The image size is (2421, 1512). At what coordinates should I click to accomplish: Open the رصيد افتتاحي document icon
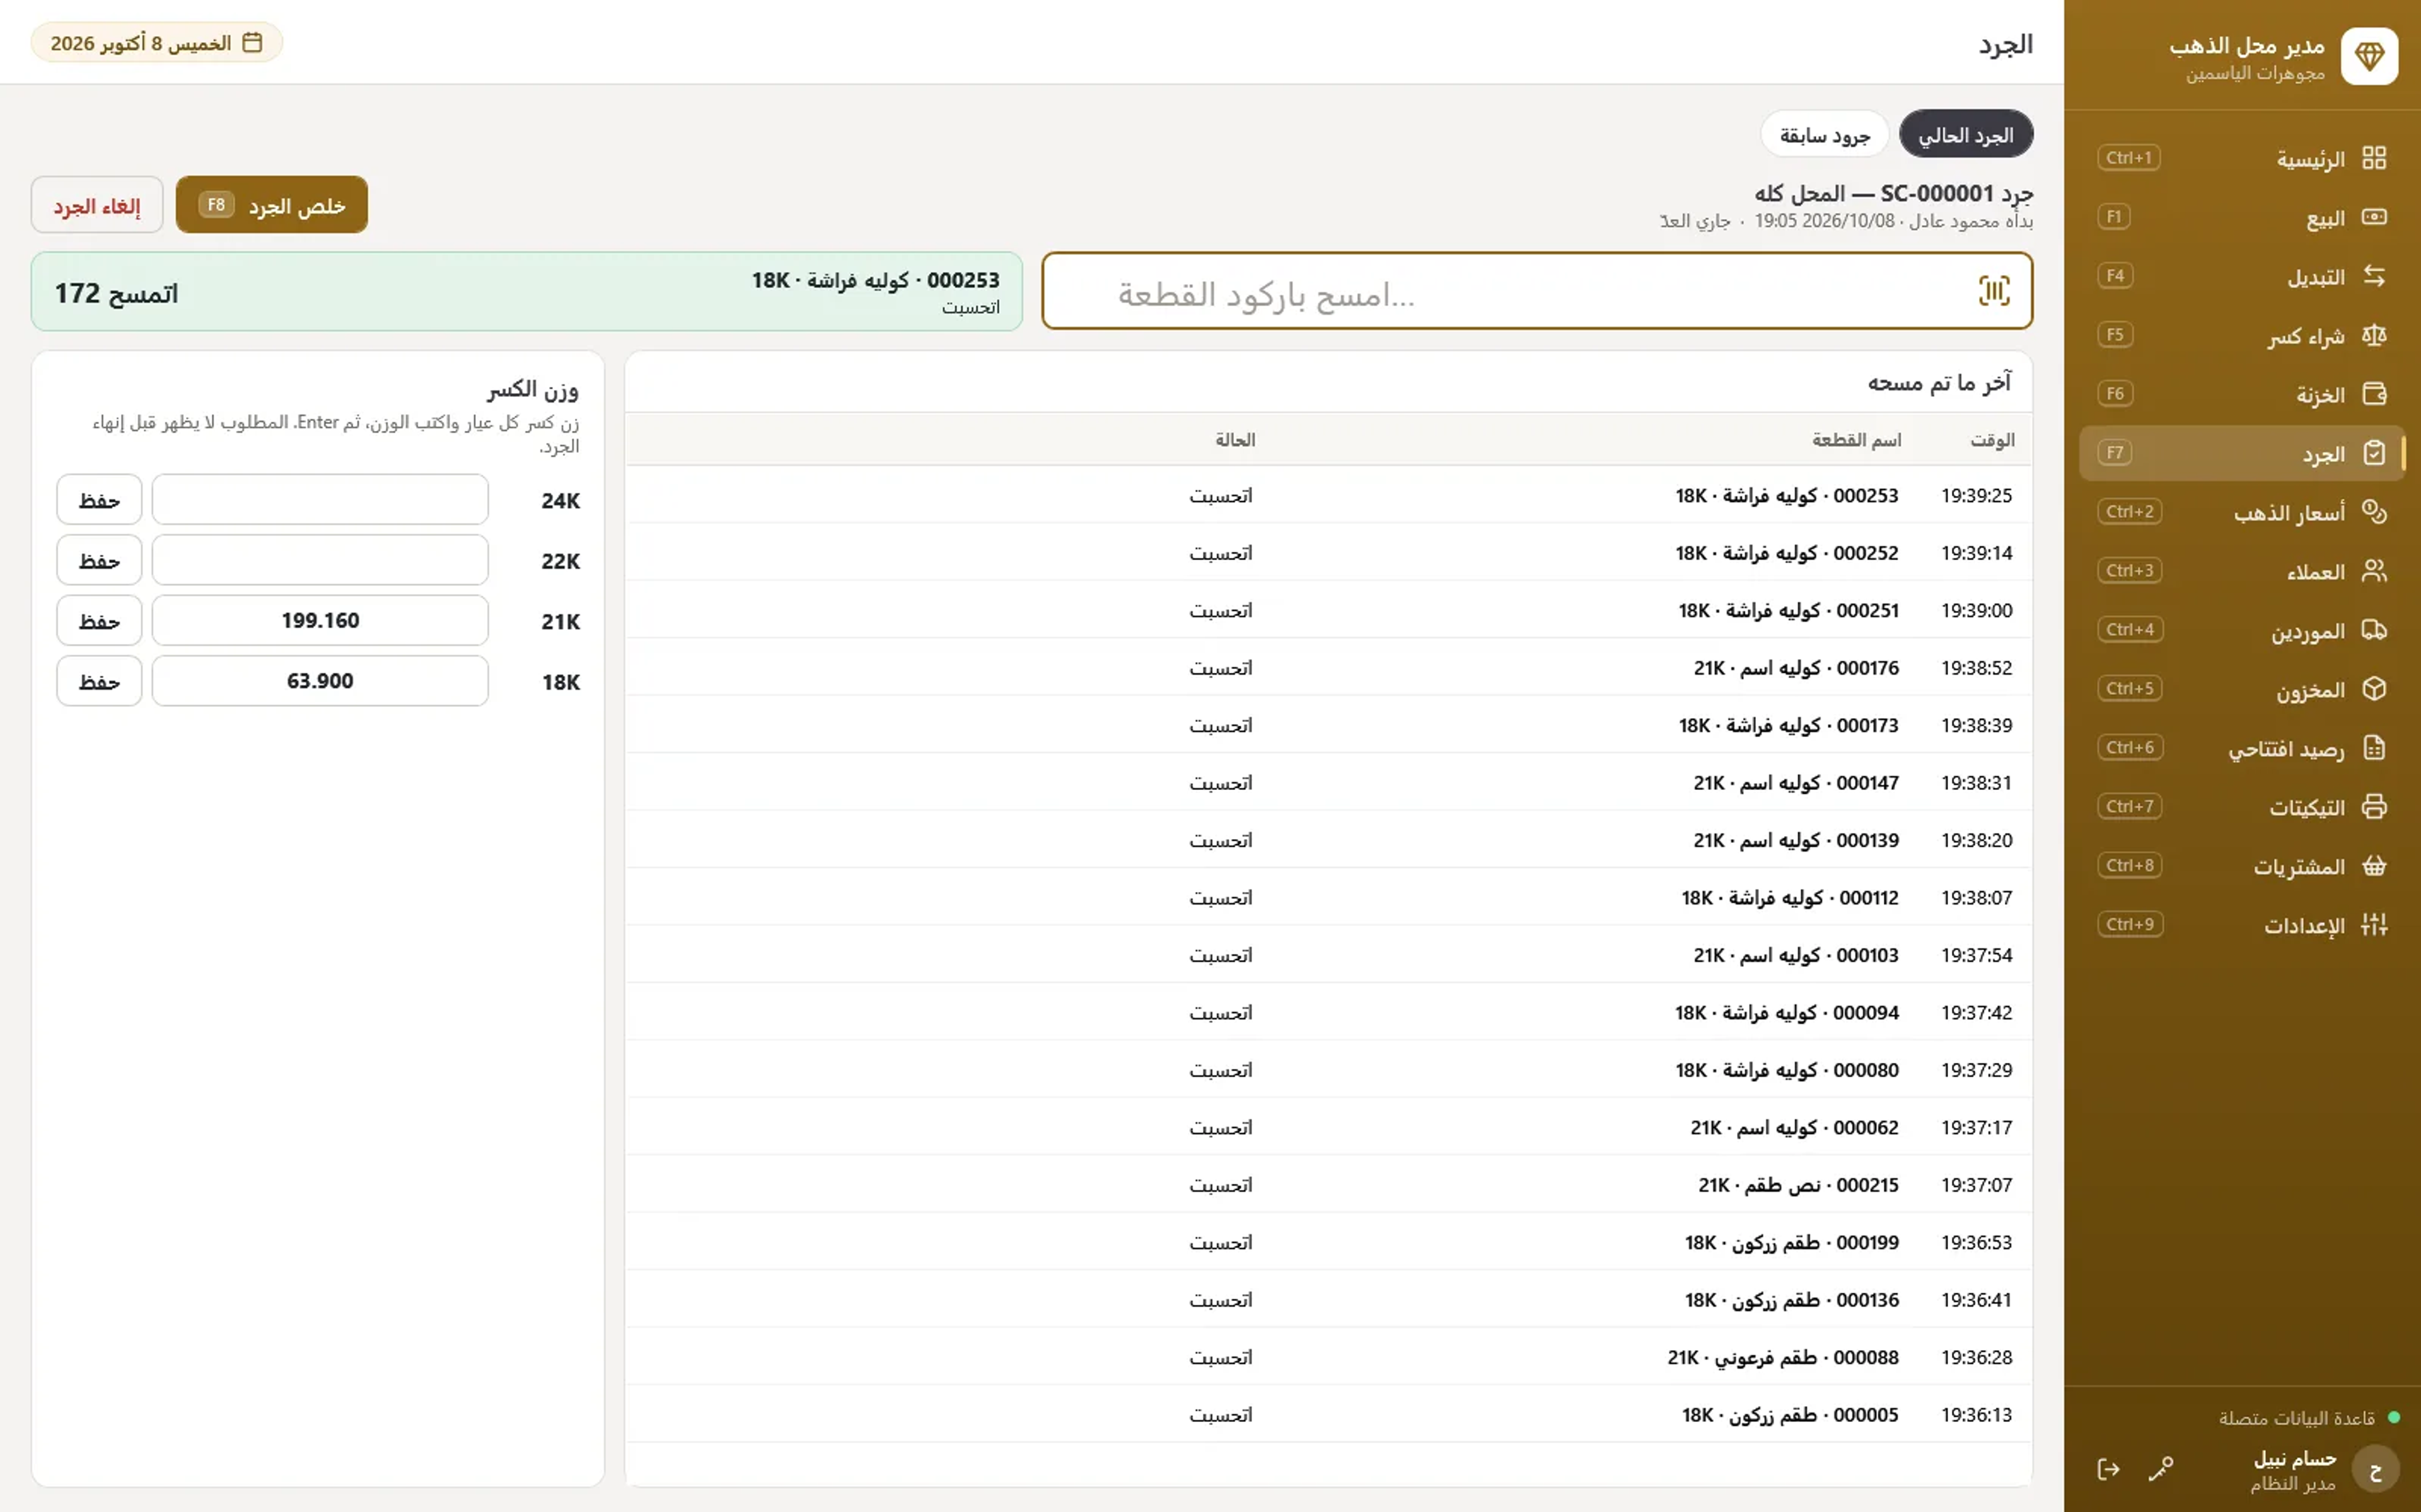(2373, 748)
